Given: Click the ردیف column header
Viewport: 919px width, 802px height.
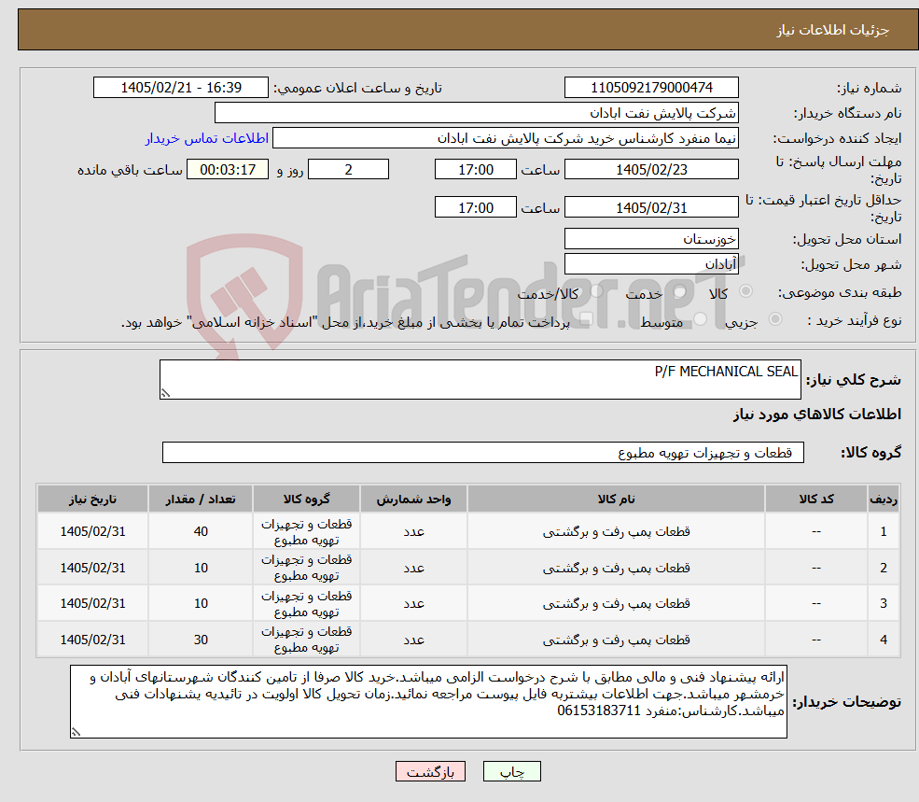Looking at the screenshot, I should pos(884,499).
